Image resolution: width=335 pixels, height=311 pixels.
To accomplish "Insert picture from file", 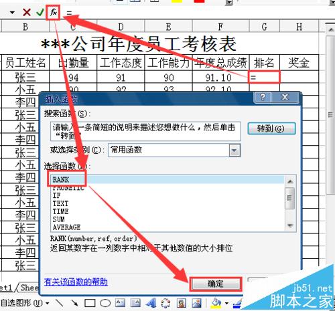I will pyautogui.click(x=196, y=303).
